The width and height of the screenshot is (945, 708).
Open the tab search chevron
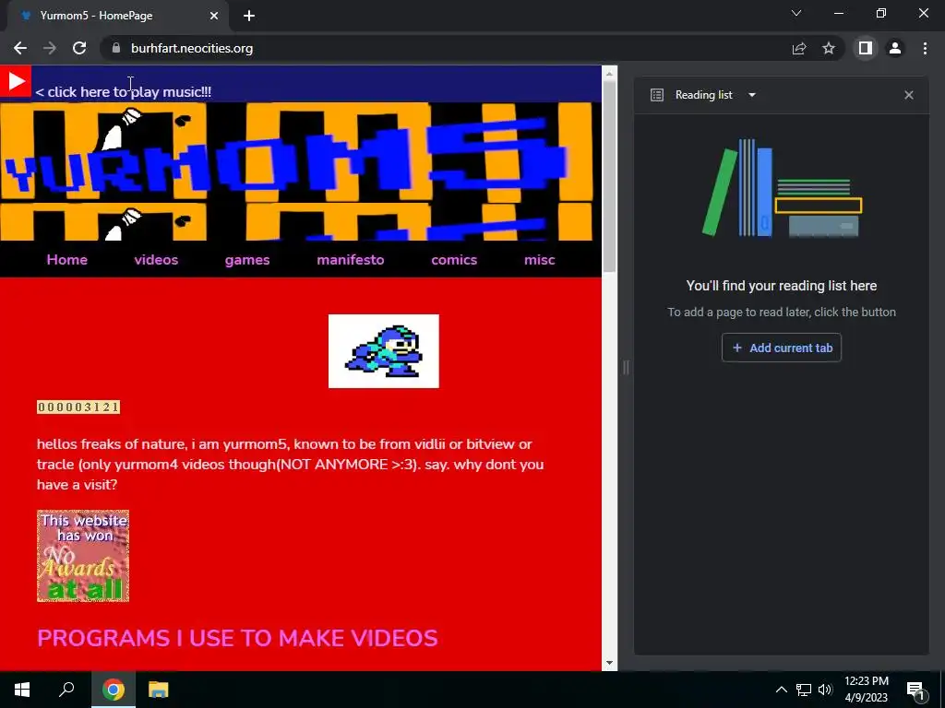click(x=796, y=13)
